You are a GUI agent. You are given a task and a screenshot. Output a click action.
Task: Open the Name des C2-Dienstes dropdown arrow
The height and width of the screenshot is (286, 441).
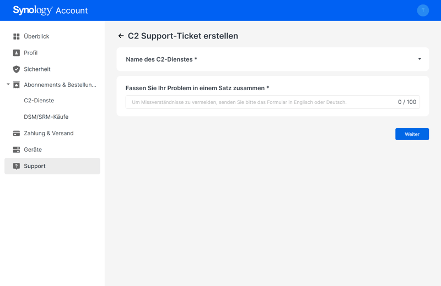tap(420, 59)
